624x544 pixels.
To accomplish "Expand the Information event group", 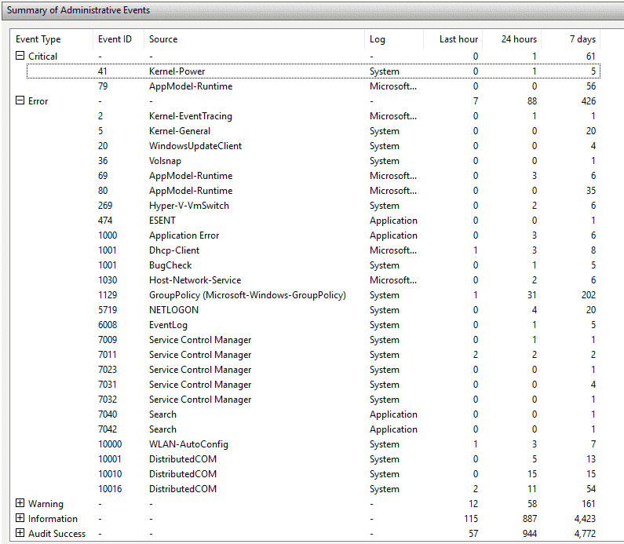I will coord(20,518).
